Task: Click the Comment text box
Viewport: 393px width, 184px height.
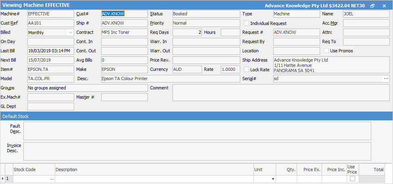Action: [x=281, y=92]
